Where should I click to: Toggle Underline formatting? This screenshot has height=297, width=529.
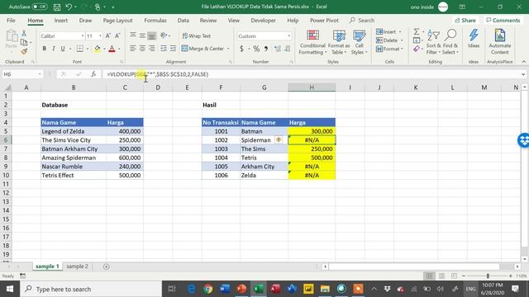point(63,49)
